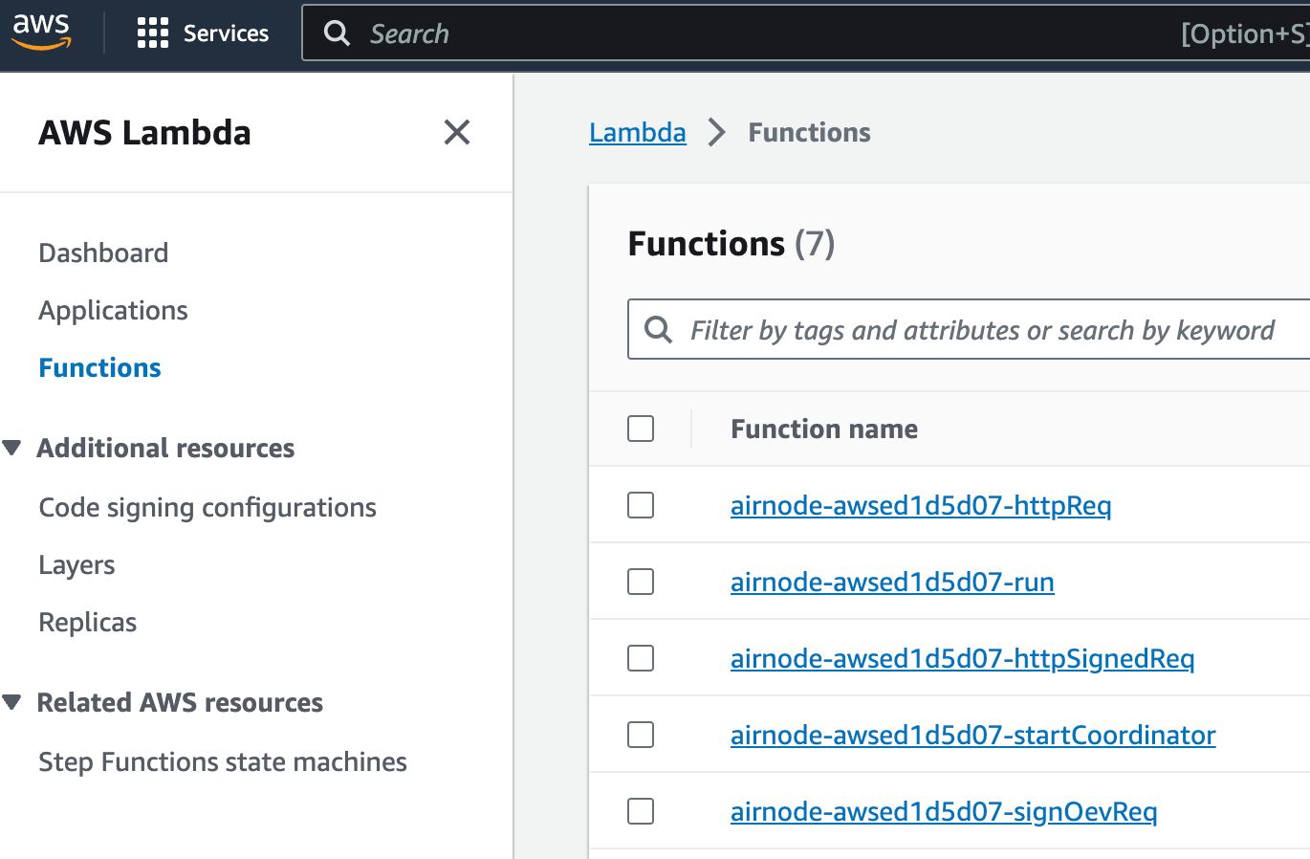The image size is (1310, 859).
Task: Click the magnifier icon in top search bar
Action: tap(337, 33)
